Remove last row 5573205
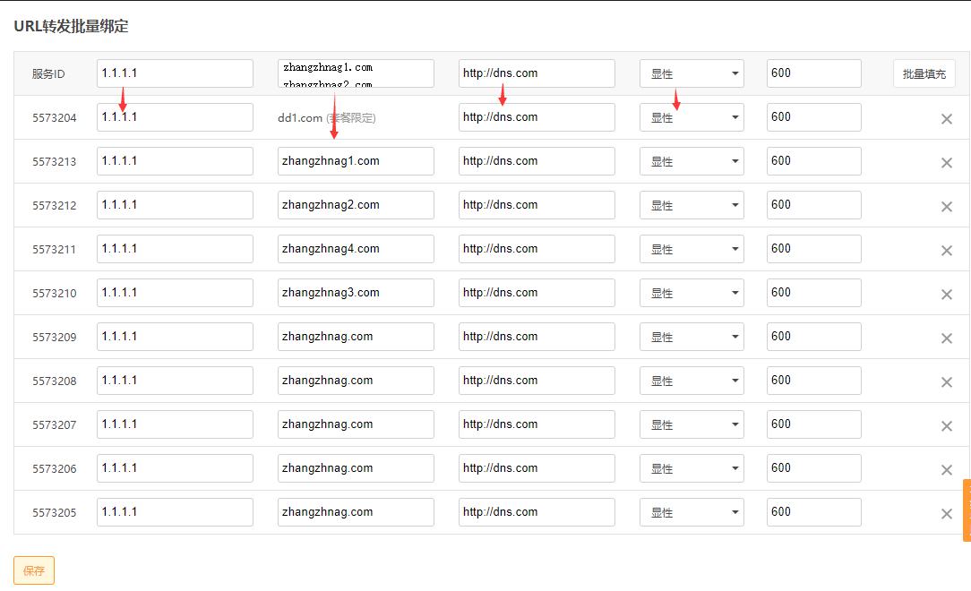Viewport: 971px width, 591px height. (x=946, y=514)
